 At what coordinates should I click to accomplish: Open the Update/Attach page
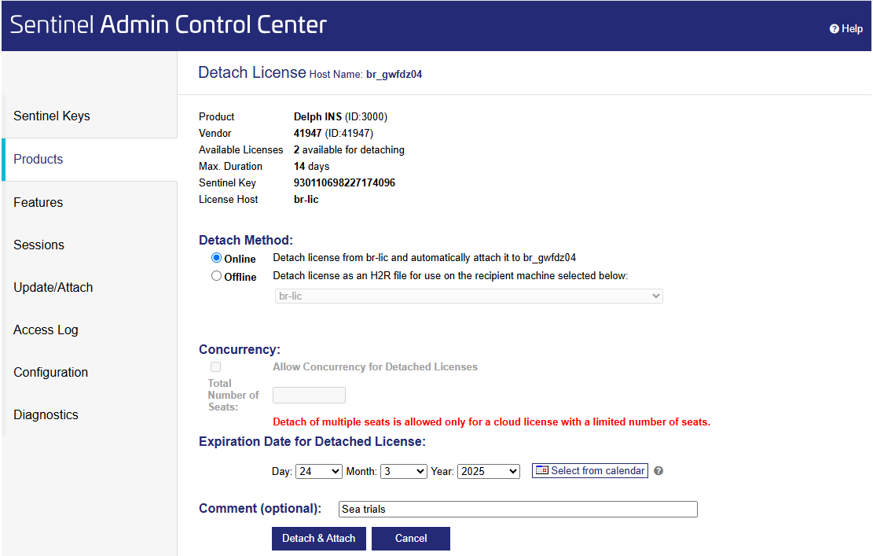[53, 288]
